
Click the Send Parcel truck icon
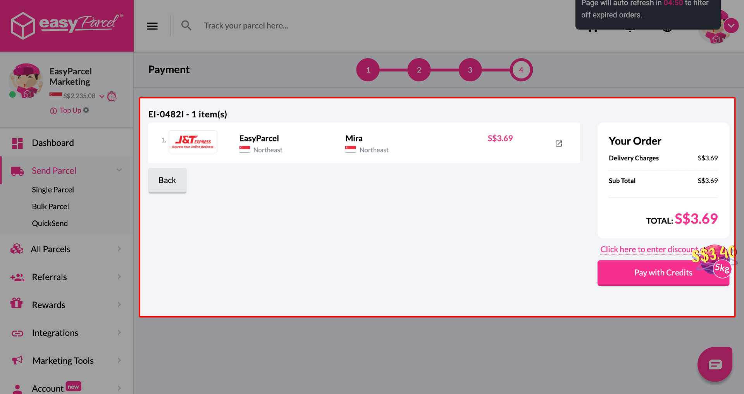[17, 170]
